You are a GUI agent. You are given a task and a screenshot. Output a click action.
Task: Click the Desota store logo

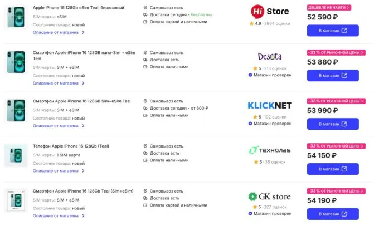[269, 56]
